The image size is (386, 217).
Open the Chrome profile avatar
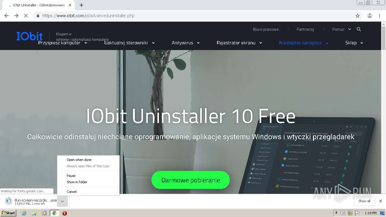click(370, 16)
